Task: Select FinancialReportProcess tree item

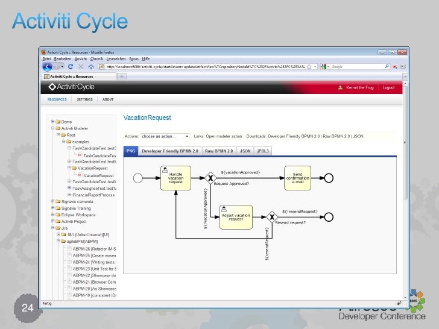Action: [x=93, y=195]
